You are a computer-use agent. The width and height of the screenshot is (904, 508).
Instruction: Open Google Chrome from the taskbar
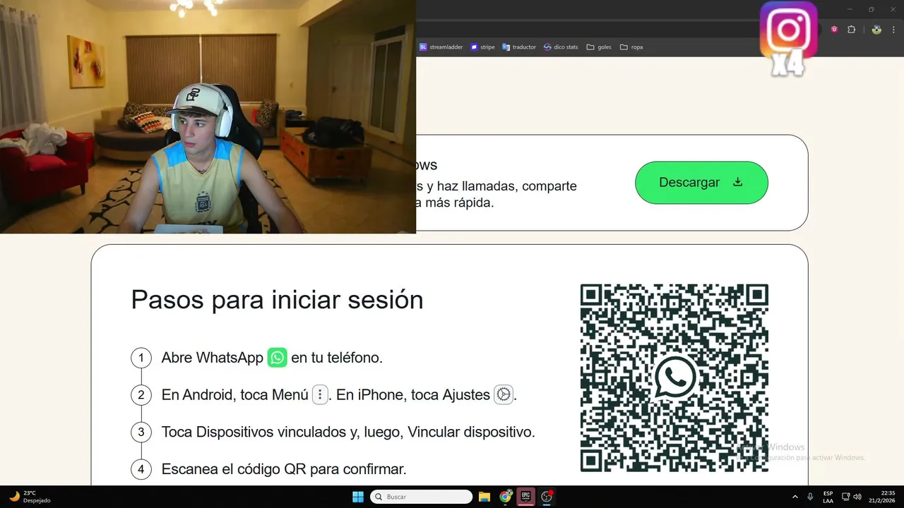505,497
